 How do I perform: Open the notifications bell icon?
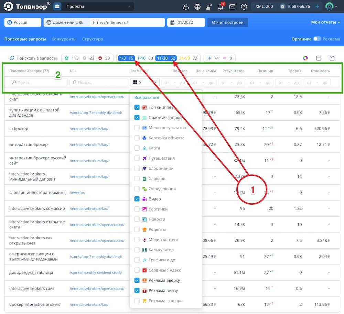point(221,7)
